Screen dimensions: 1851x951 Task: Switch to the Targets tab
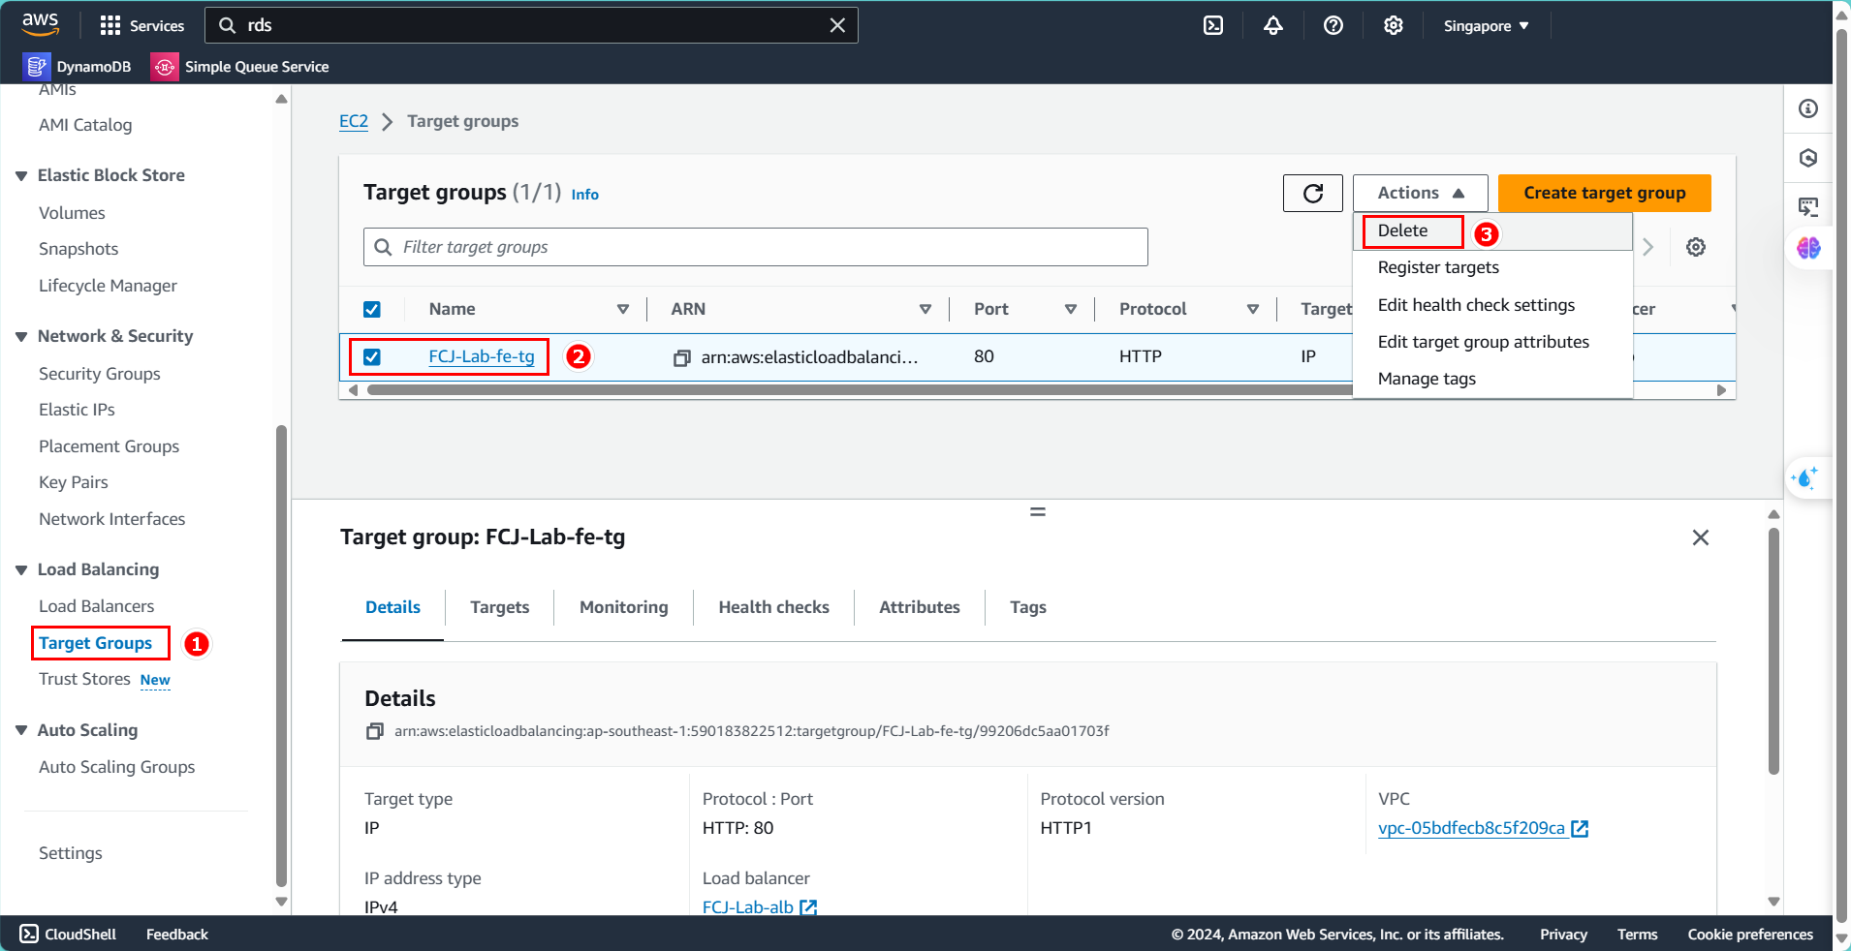(x=500, y=607)
